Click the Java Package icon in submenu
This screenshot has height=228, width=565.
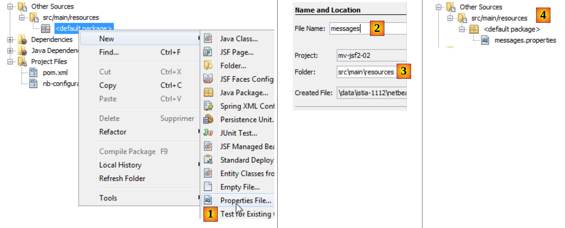click(208, 92)
